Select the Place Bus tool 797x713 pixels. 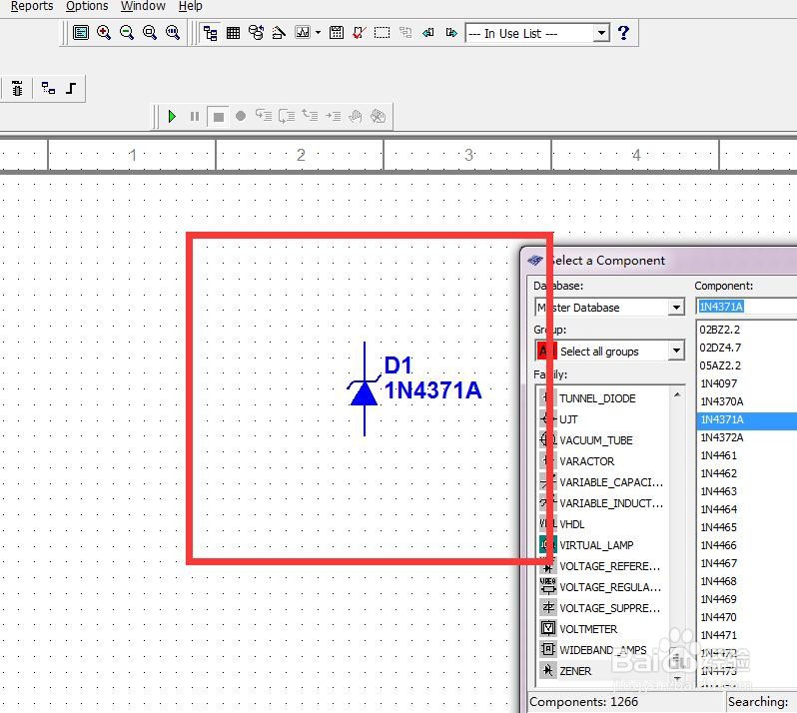click(x=71, y=89)
